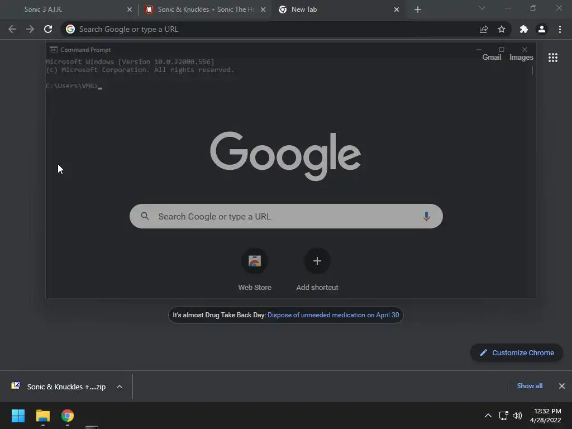This screenshot has height=429, width=572.
Task: Click the Command Prompt window scrollbar
Action: 532,70
